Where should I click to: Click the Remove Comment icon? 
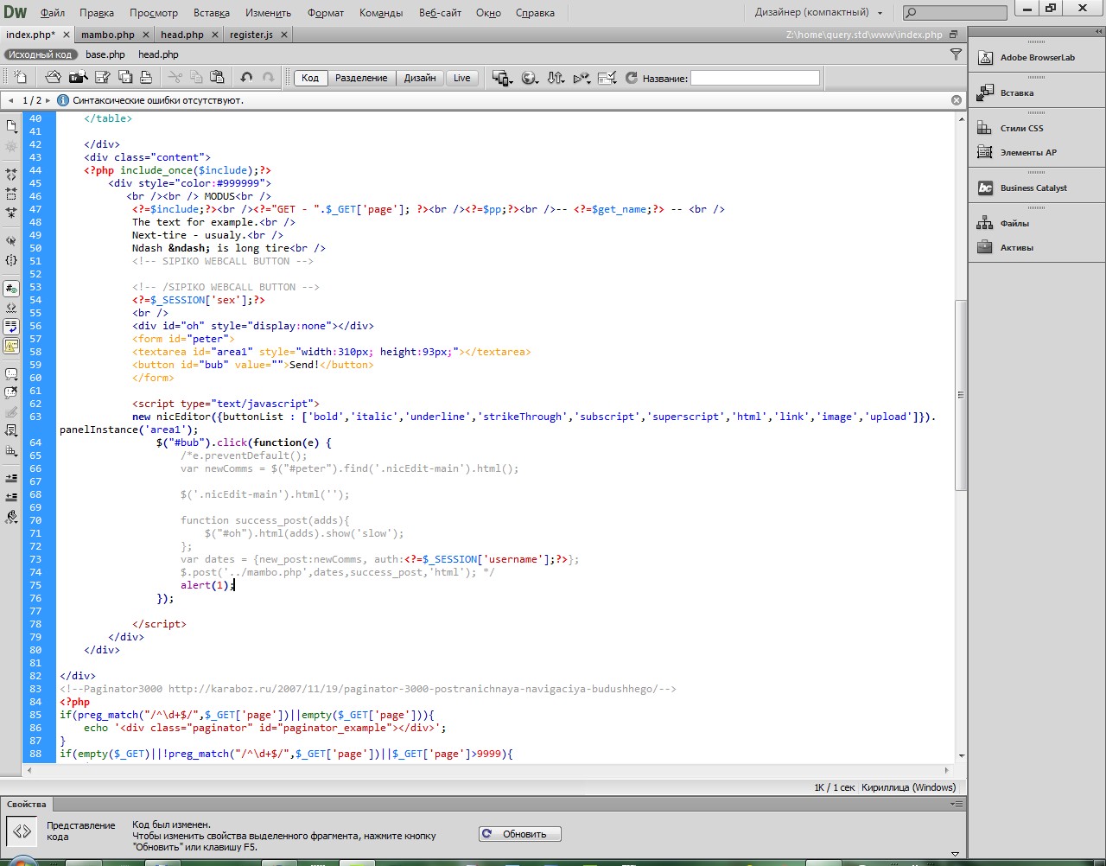(11, 392)
